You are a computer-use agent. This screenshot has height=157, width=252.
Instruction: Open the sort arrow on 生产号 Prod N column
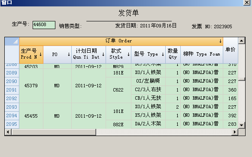(x=41, y=54)
